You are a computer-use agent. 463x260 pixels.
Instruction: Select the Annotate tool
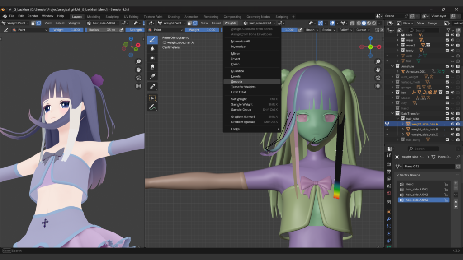pyautogui.click(x=152, y=107)
